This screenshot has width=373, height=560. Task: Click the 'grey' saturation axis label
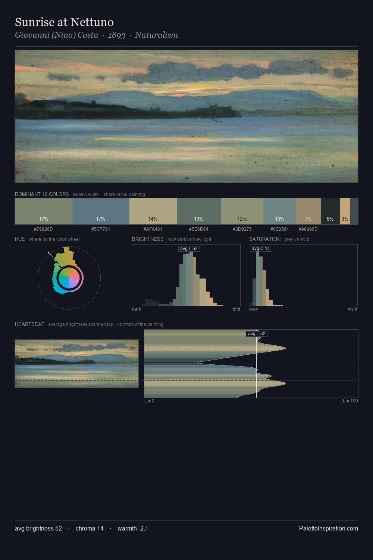pyautogui.click(x=254, y=309)
